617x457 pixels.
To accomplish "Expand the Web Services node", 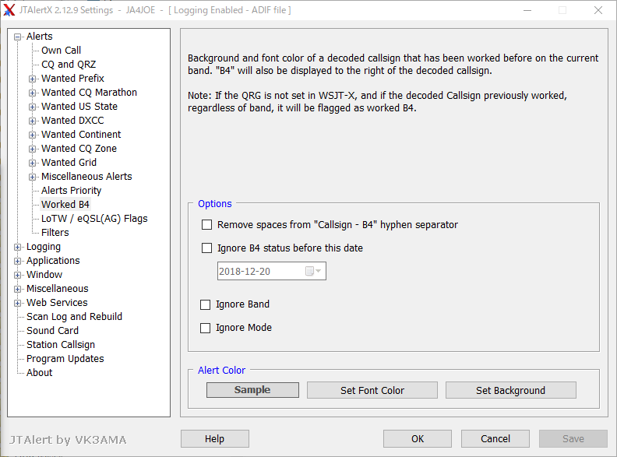I will click(17, 303).
